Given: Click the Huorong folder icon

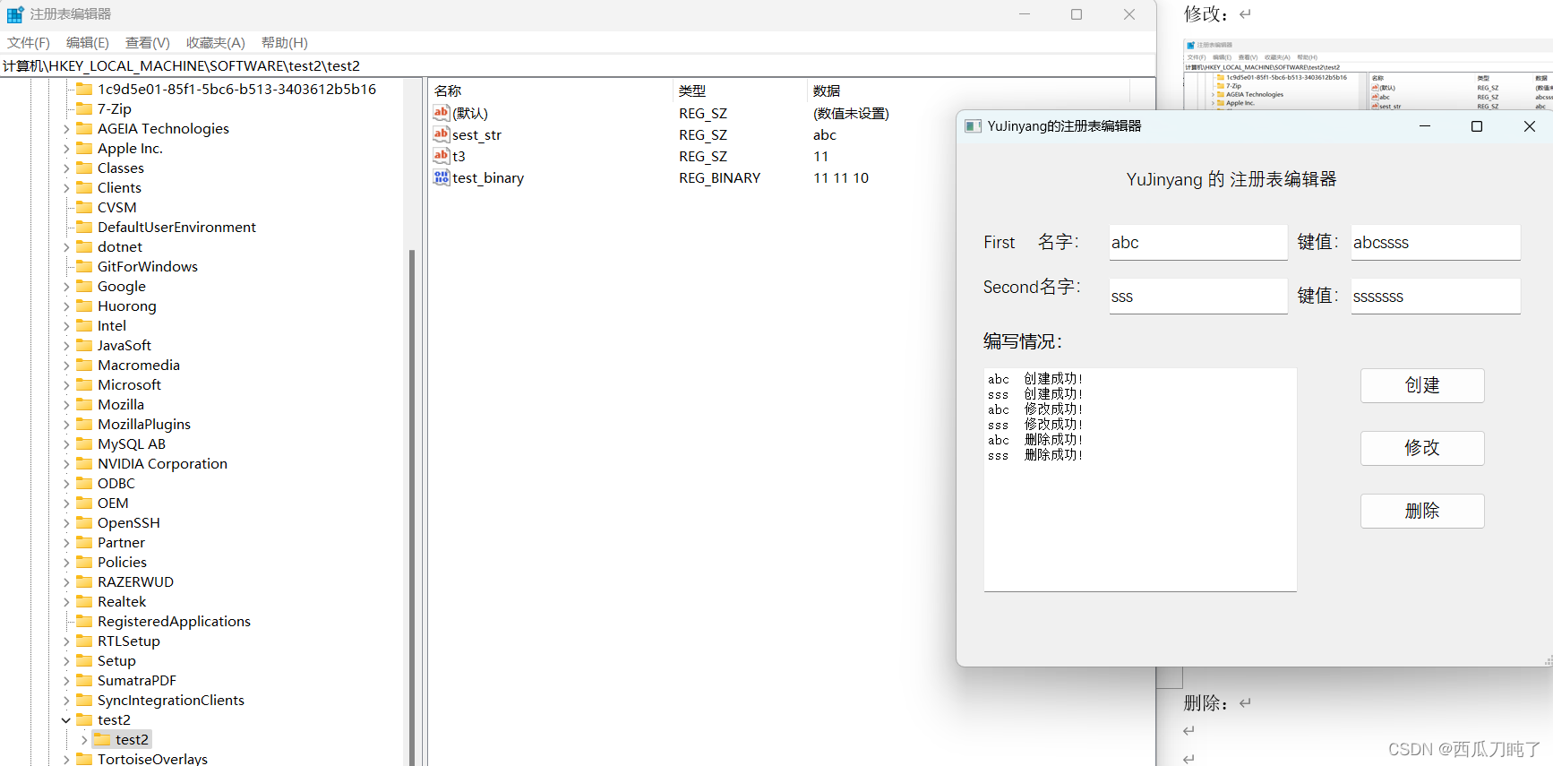Looking at the screenshot, I should (x=84, y=306).
